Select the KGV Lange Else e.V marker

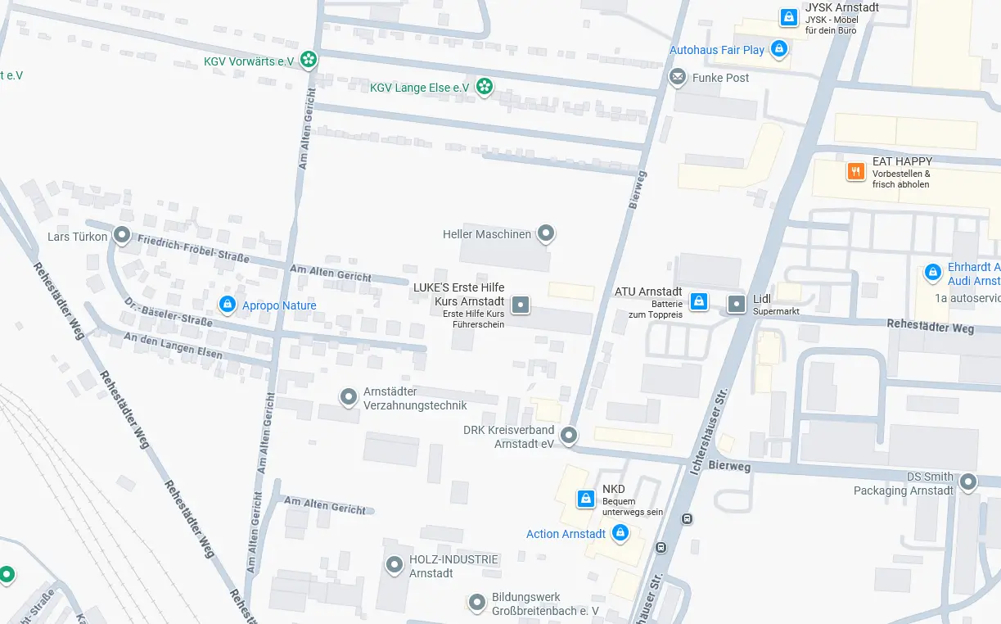pos(485,85)
